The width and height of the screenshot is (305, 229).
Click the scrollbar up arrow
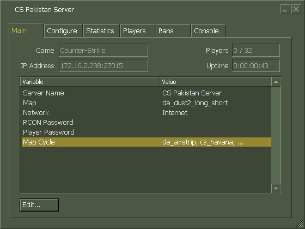[x=276, y=82]
